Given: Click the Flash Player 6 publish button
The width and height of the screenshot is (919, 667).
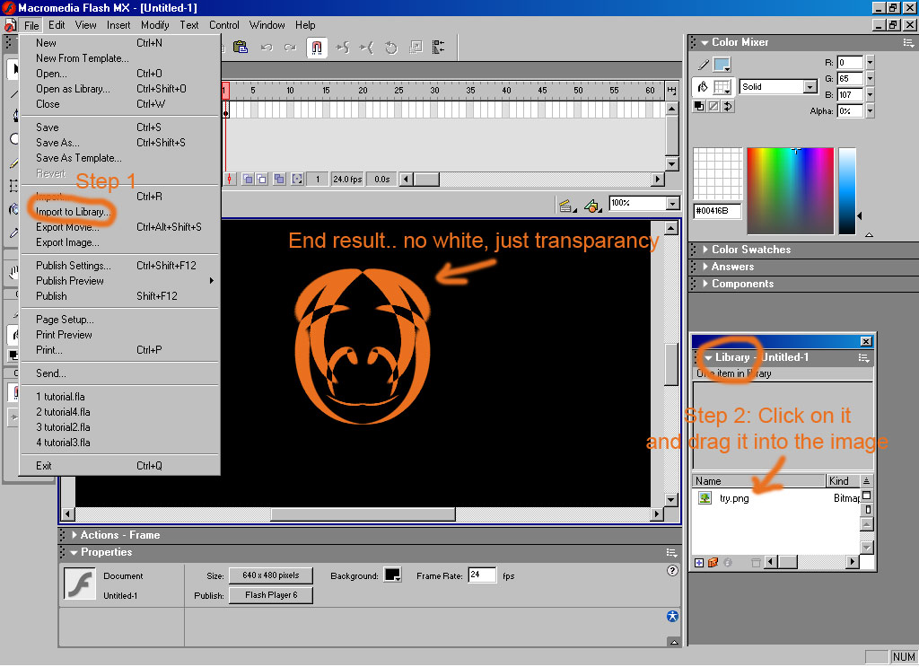Looking at the screenshot, I should pyautogui.click(x=270, y=595).
